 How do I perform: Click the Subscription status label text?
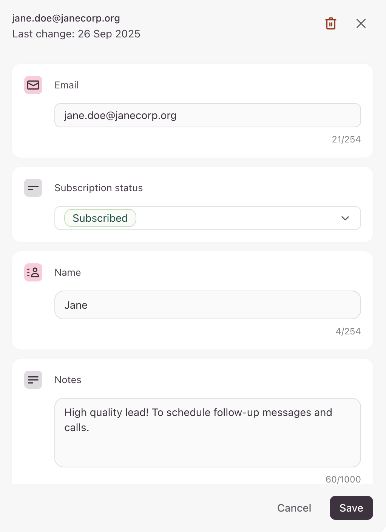[99, 188]
